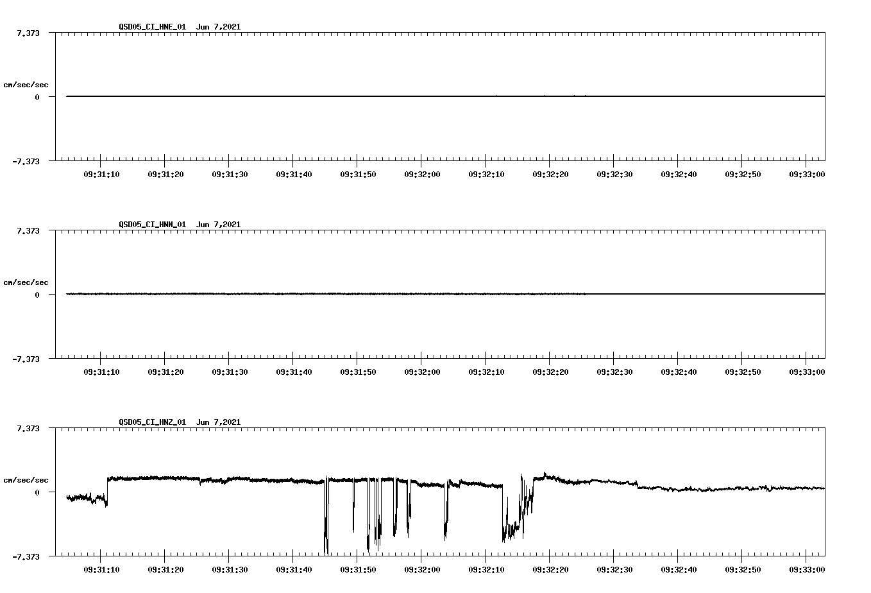Click 09:31:30 label under HNE plot

pos(230,175)
